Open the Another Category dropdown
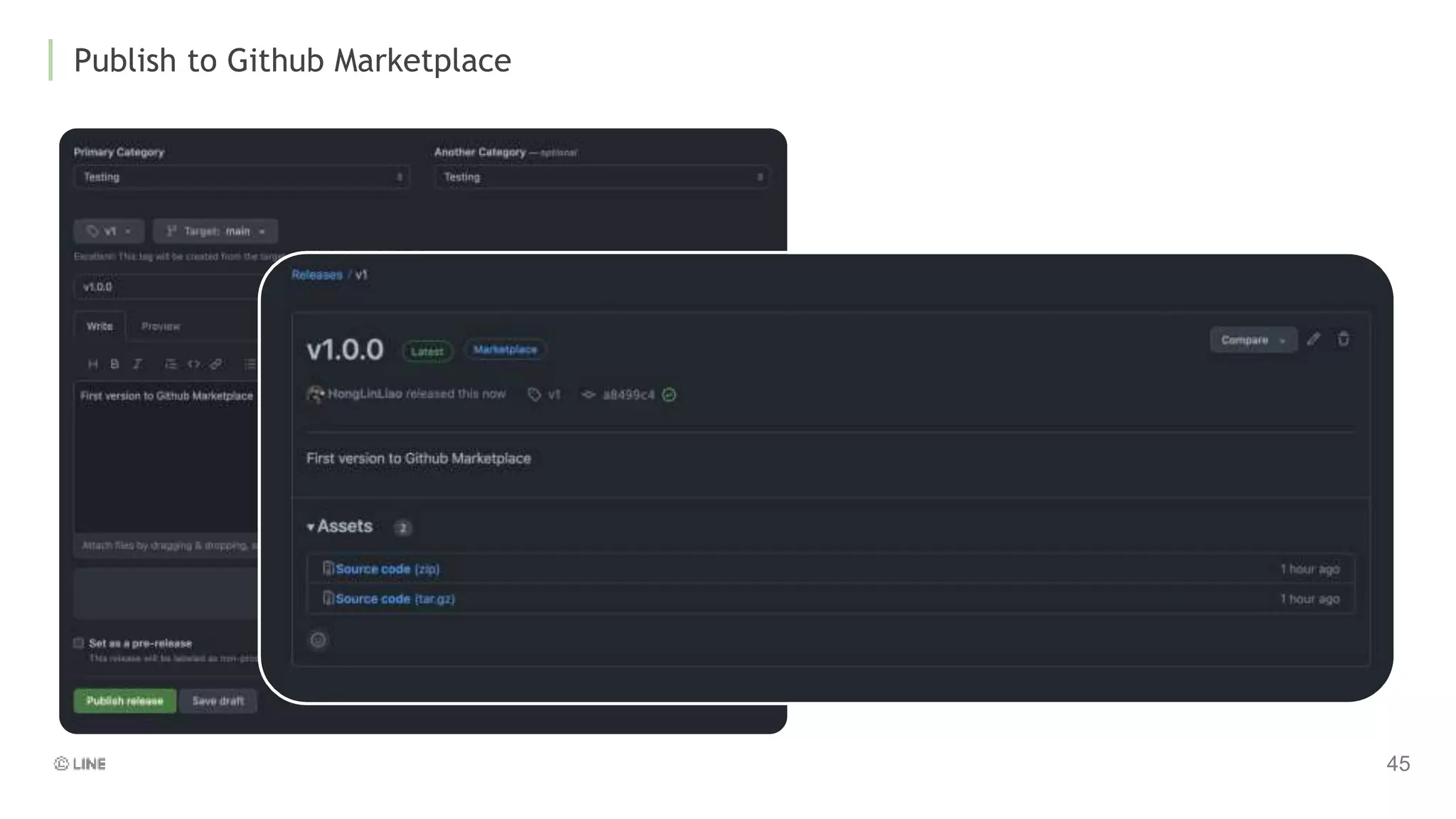Image resolution: width=1456 pixels, height=819 pixels. click(601, 177)
